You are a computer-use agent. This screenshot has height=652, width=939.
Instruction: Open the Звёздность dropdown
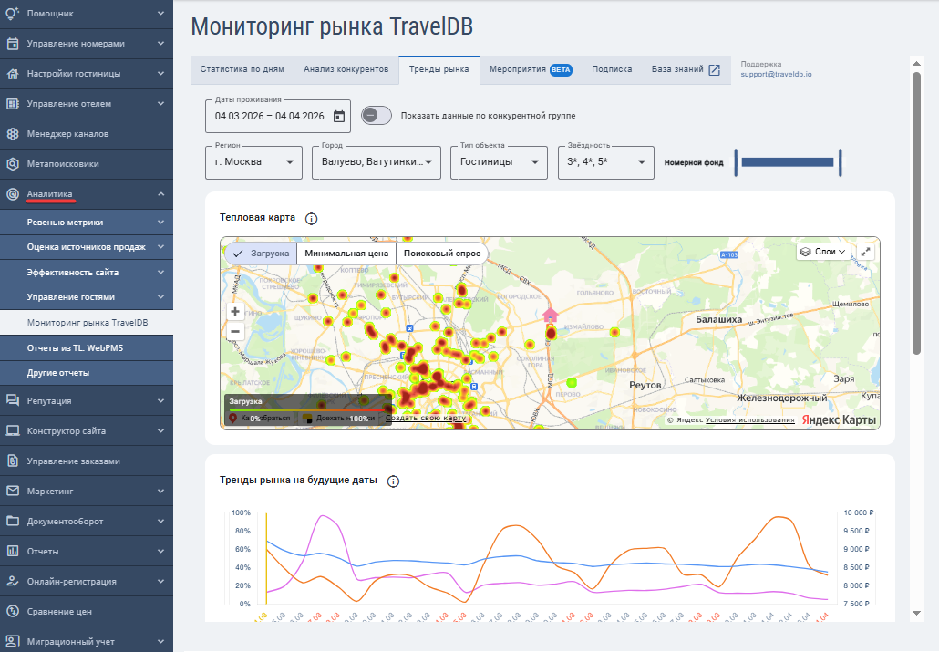(606, 162)
